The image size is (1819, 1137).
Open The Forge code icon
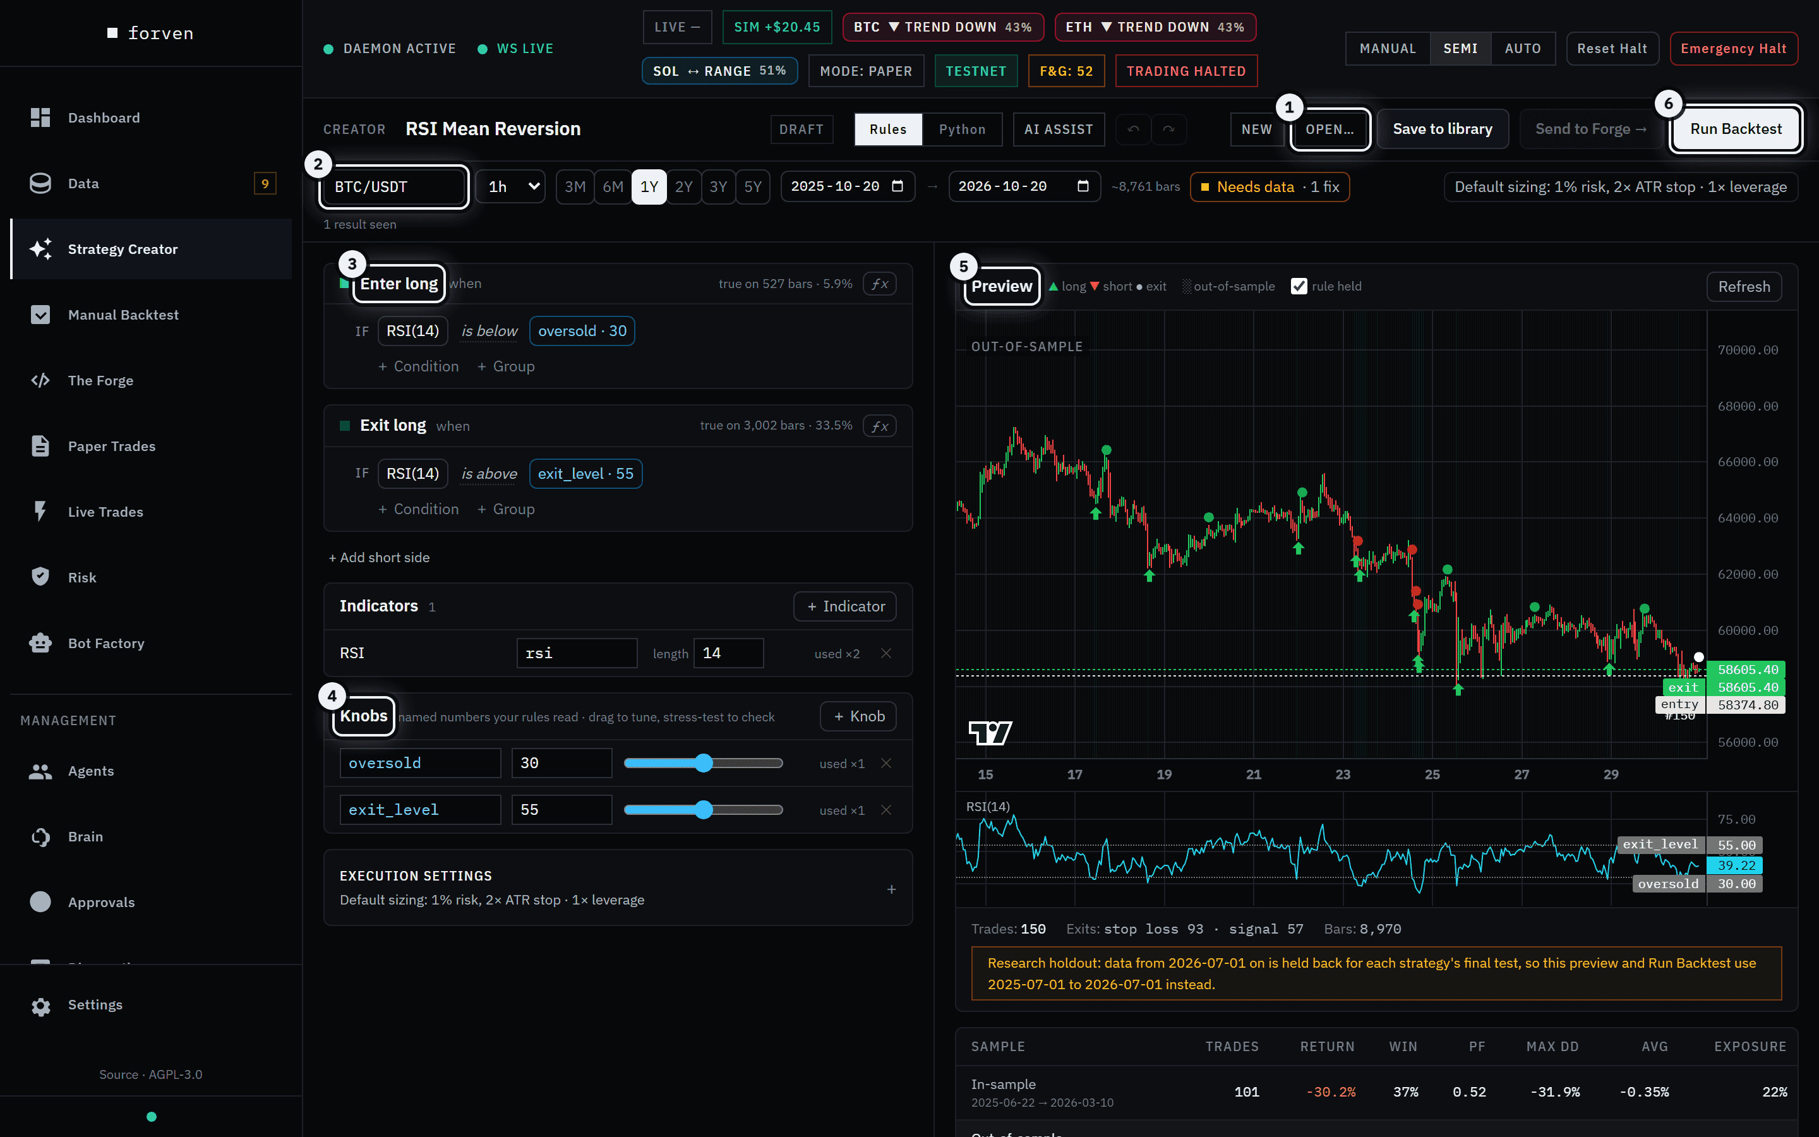[x=40, y=380]
